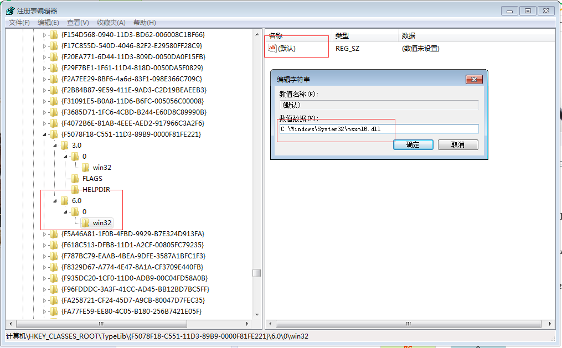
Task: Select the win32 folder under 3.0
Action: [85, 167]
